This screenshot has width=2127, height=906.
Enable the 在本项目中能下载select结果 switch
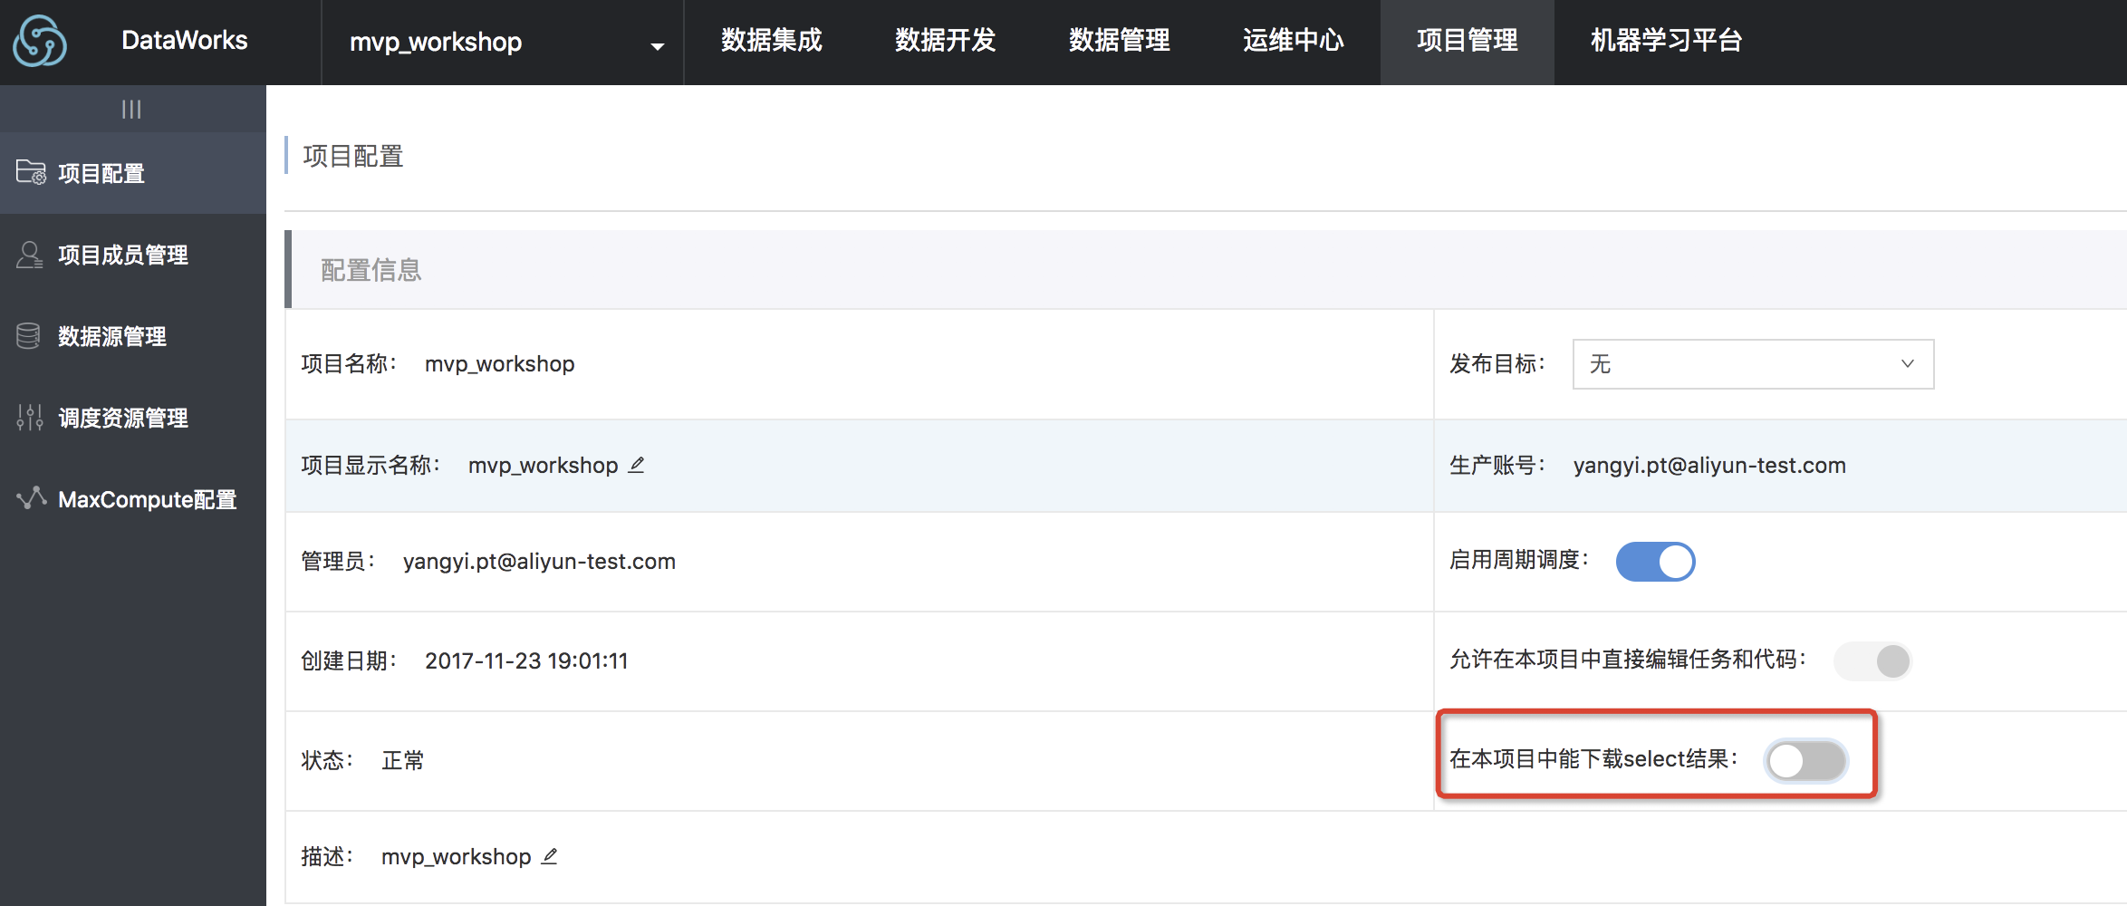pos(1806,760)
